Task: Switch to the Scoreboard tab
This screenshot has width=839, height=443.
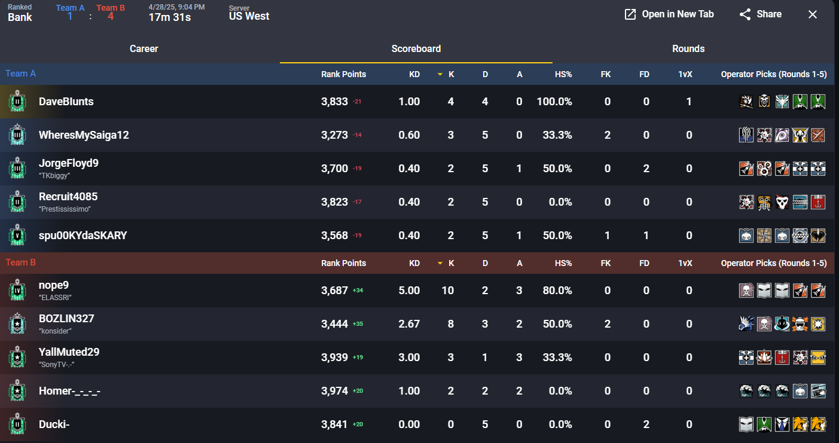Action: coord(416,48)
